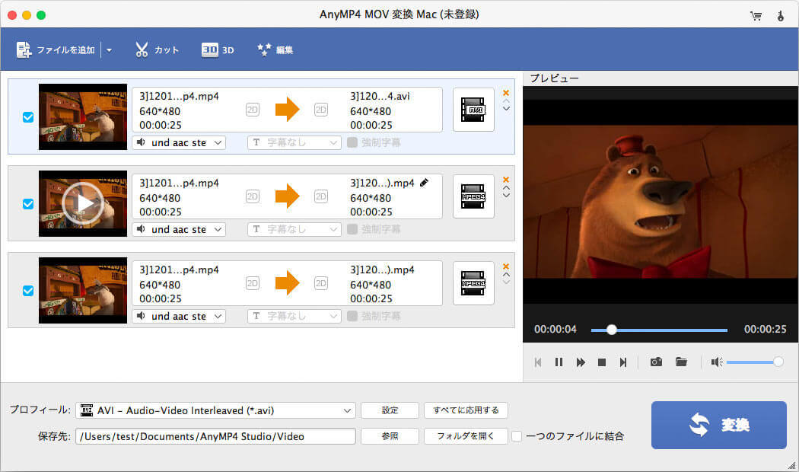Skip to next frame in preview
Image resolution: width=799 pixels, height=472 pixels.
(622, 362)
